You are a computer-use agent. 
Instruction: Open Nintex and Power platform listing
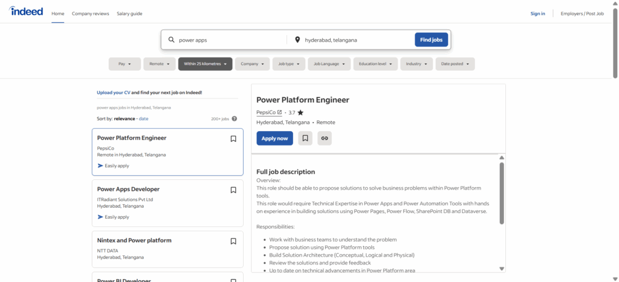[134, 240]
